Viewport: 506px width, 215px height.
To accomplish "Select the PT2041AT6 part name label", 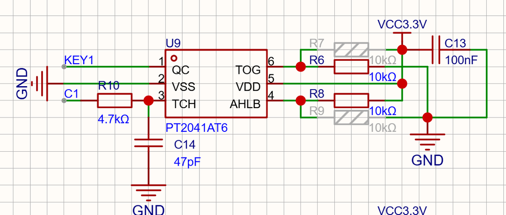I will pyautogui.click(x=196, y=128).
